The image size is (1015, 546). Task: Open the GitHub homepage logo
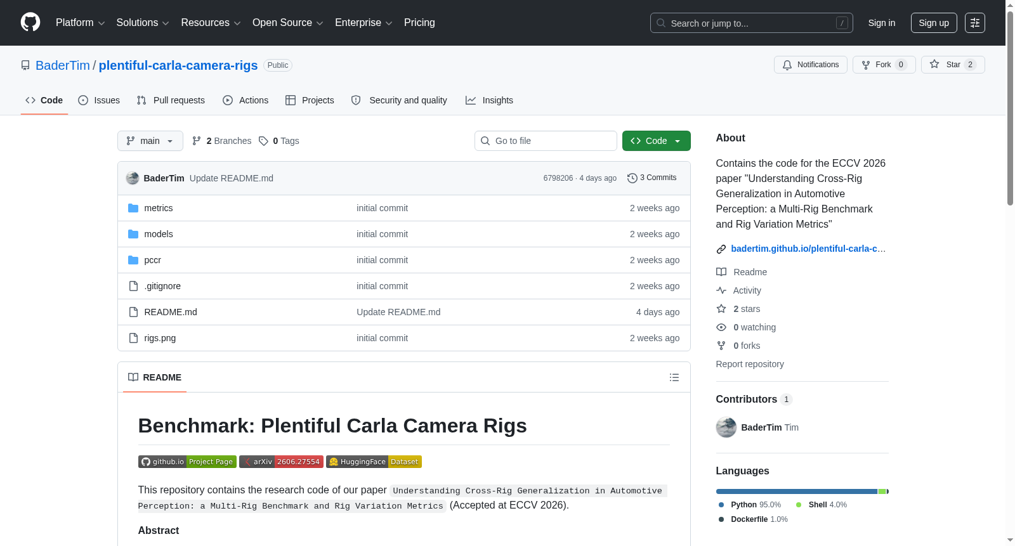tap(30, 22)
